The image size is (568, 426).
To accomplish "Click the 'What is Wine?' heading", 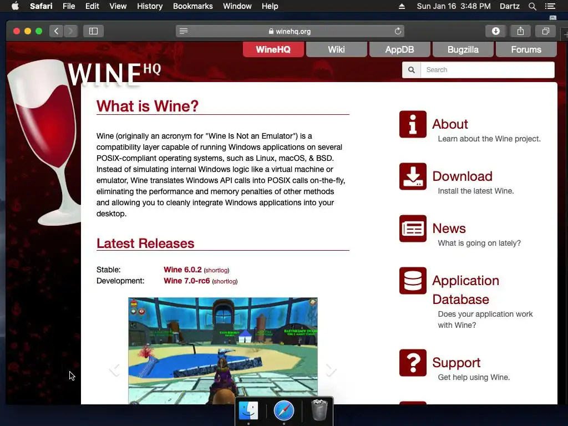I will [148, 106].
